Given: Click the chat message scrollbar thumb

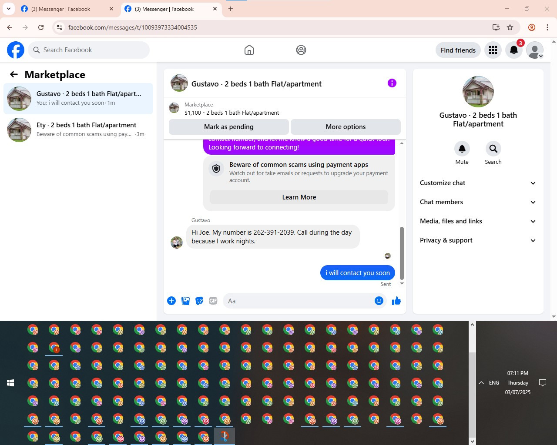Looking at the screenshot, I should click(x=402, y=253).
